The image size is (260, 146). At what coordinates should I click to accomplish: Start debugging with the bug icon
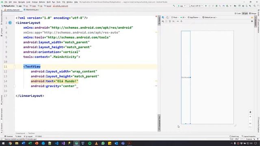(x=217, y=6)
